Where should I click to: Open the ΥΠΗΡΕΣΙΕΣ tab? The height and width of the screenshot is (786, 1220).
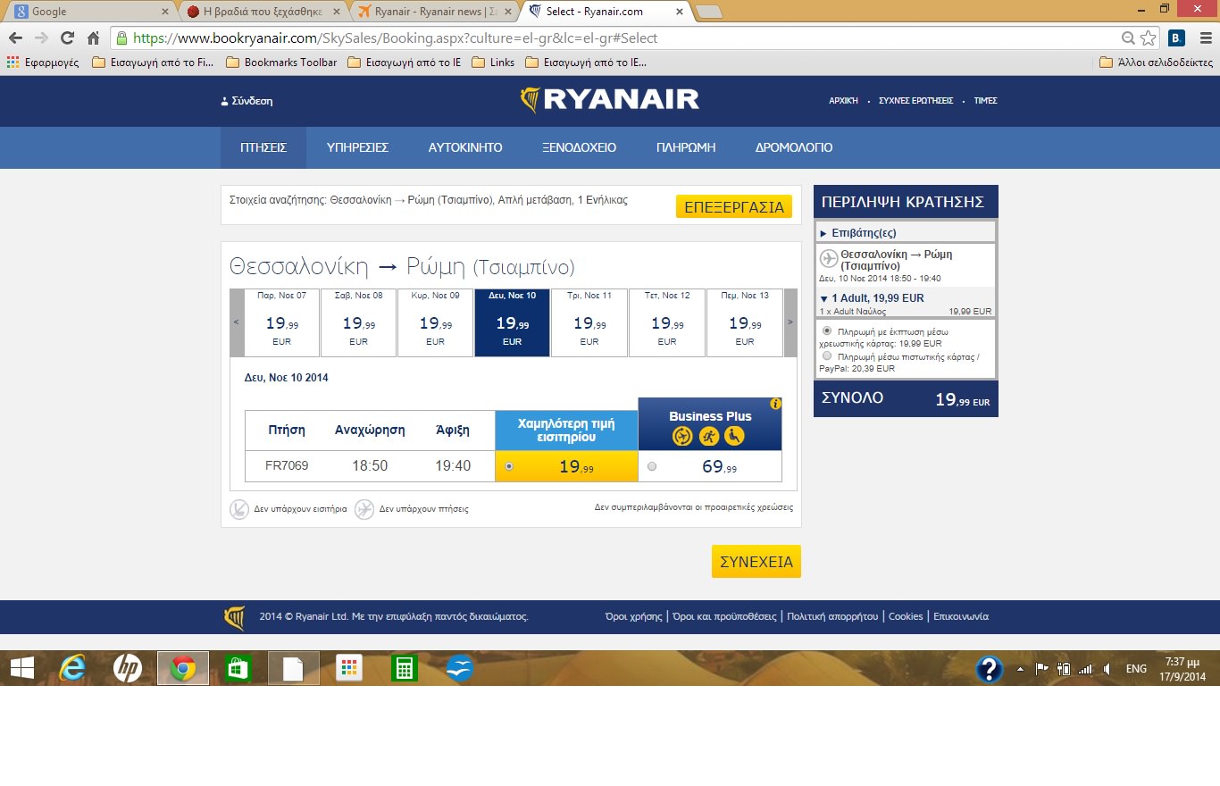click(x=357, y=148)
